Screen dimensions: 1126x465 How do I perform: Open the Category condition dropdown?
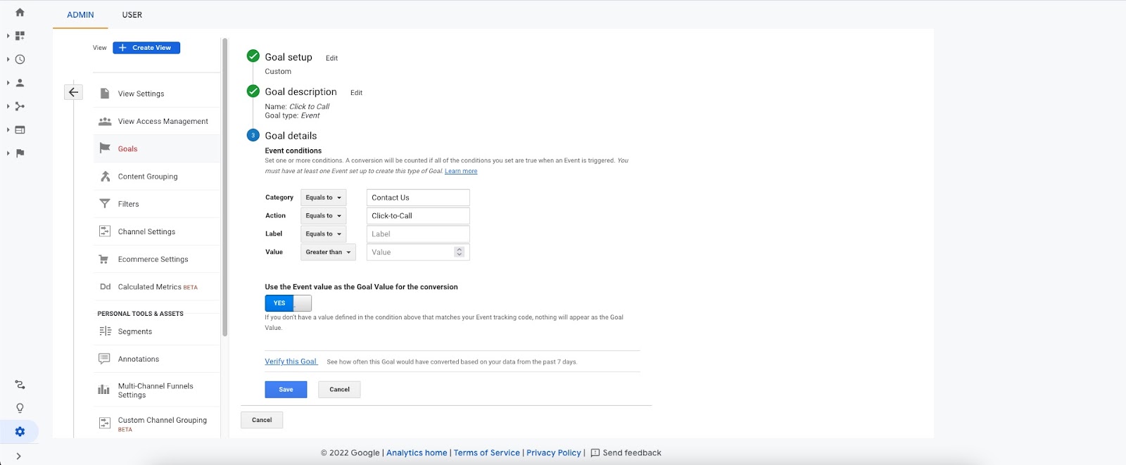323,198
